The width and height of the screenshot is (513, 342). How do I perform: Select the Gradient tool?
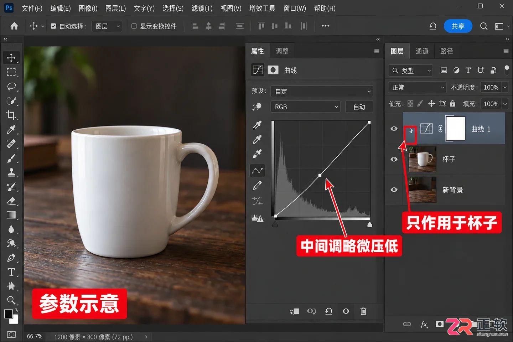[x=11, y=215]
